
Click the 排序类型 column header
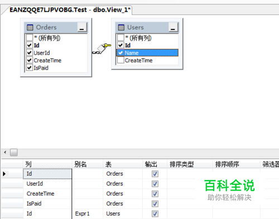click(190, 164)
